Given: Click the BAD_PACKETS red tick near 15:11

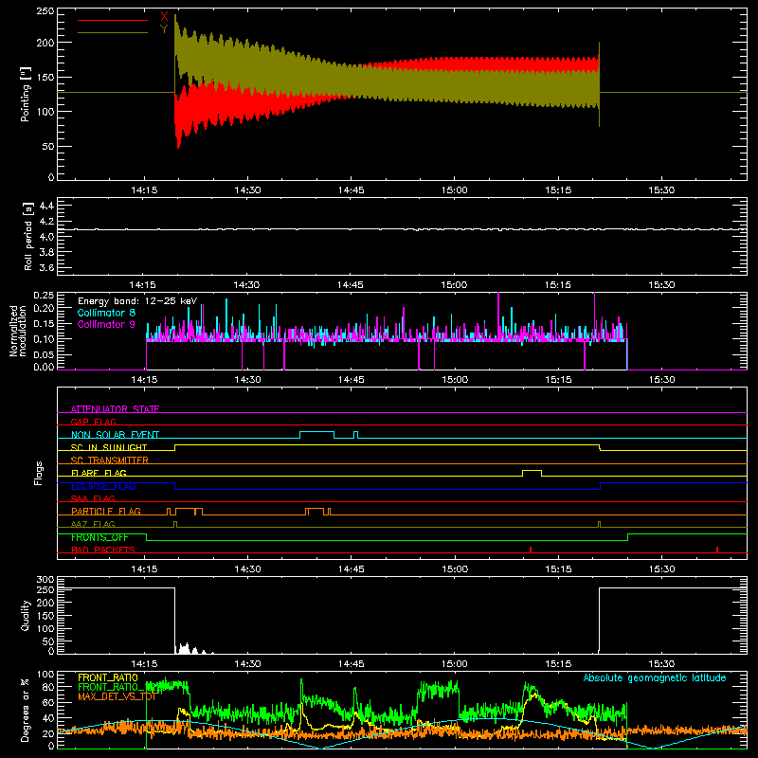Looking at the screenshot, I should tap(531, 550).
